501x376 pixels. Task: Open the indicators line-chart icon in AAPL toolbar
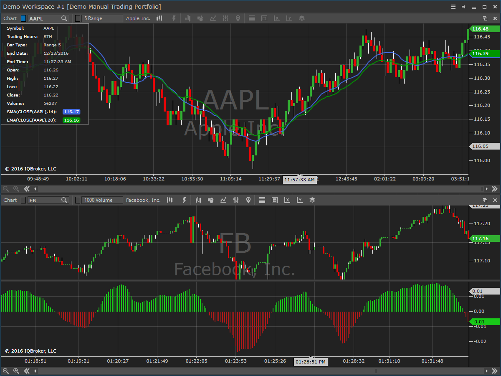(213, 18)
